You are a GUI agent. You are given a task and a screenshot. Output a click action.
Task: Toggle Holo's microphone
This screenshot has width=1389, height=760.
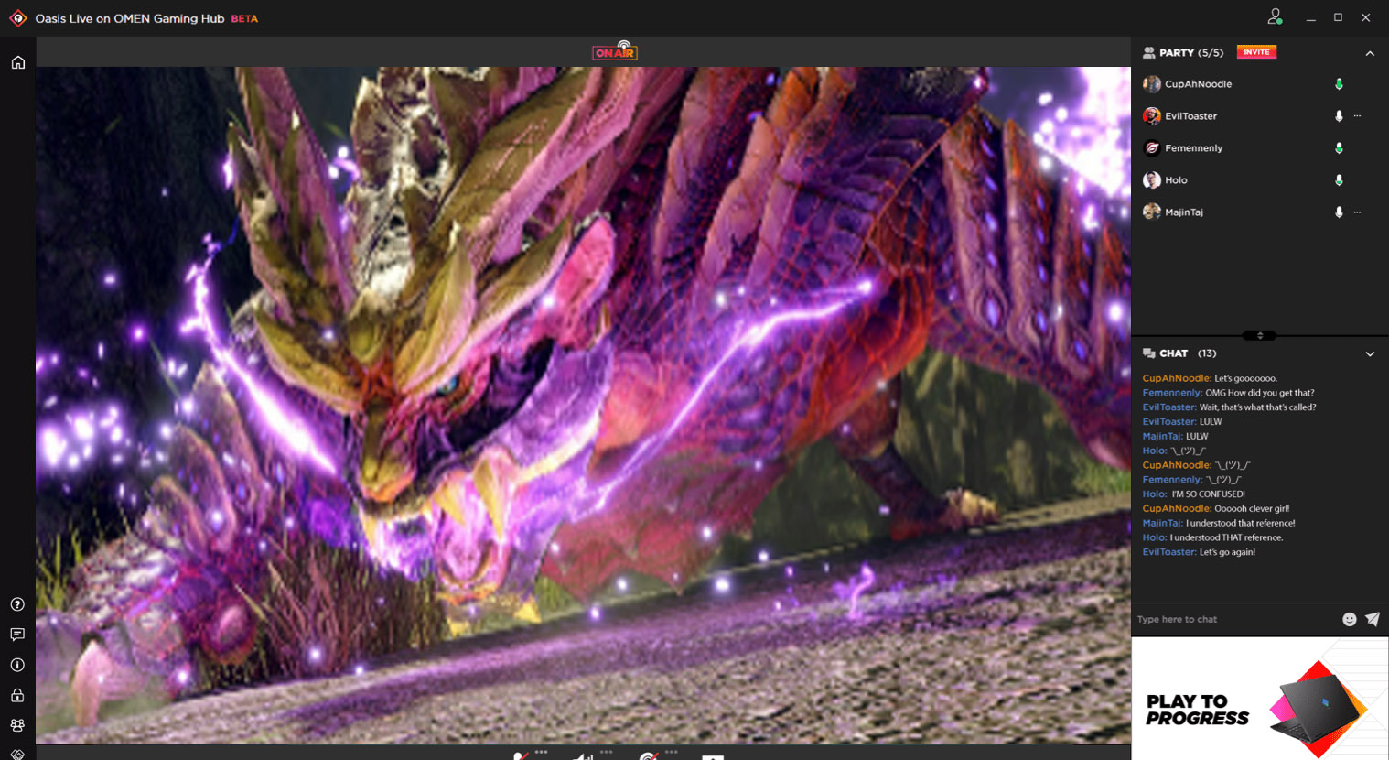coord(1339,180)
